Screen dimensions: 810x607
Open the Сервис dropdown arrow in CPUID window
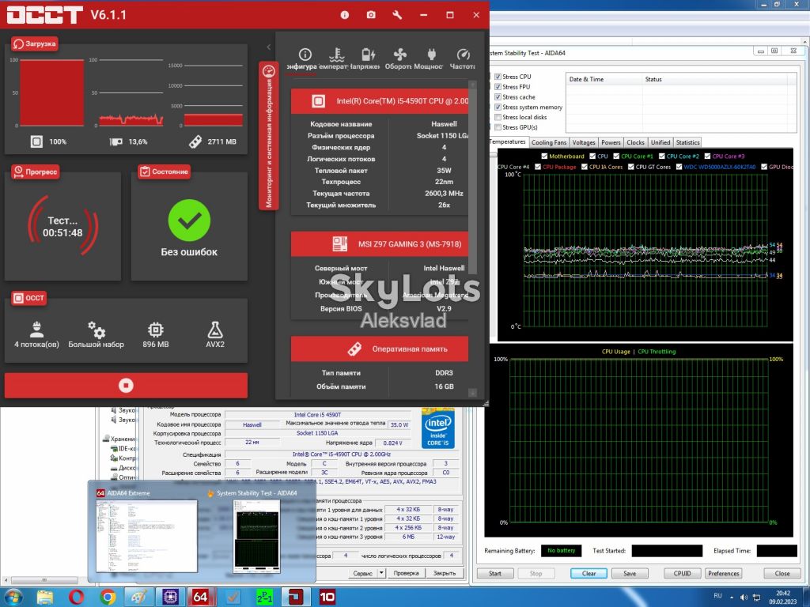point(381,573)
